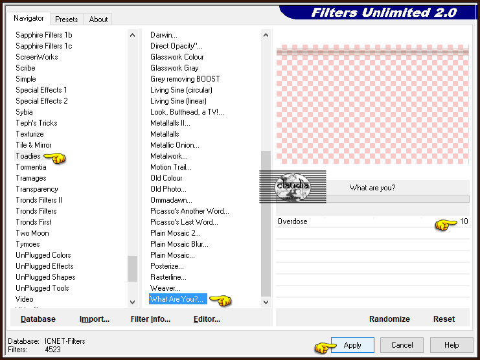The width and height of the screenshot is (480, 360).
Task: Select Ommadawn... filter
Action: click(x=171, y=200)
